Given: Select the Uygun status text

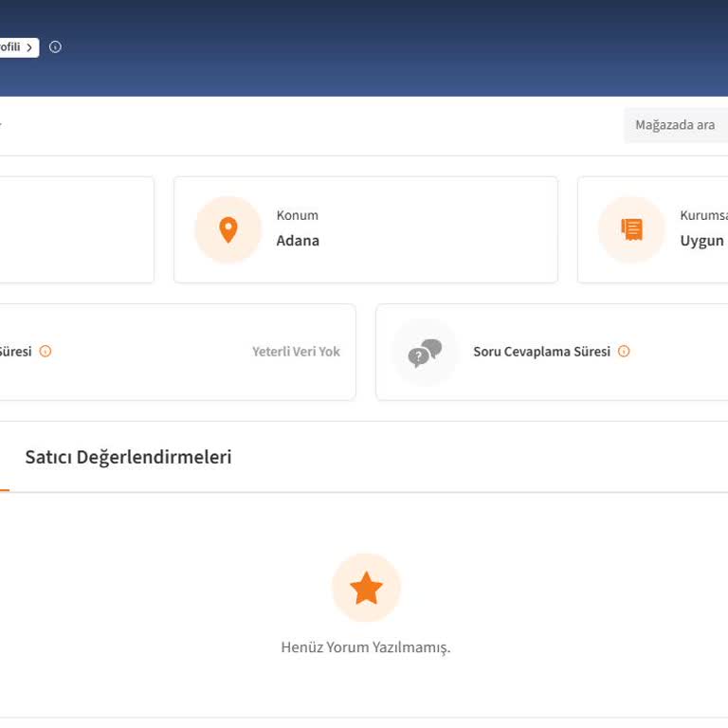Looking at the screenshot, I should tap(701, 241).
